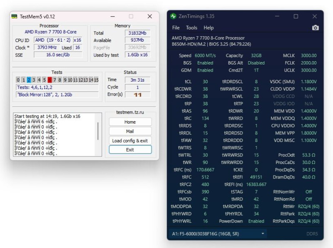Click the DramDqDs 40.0 Ω value

[308, 177]
